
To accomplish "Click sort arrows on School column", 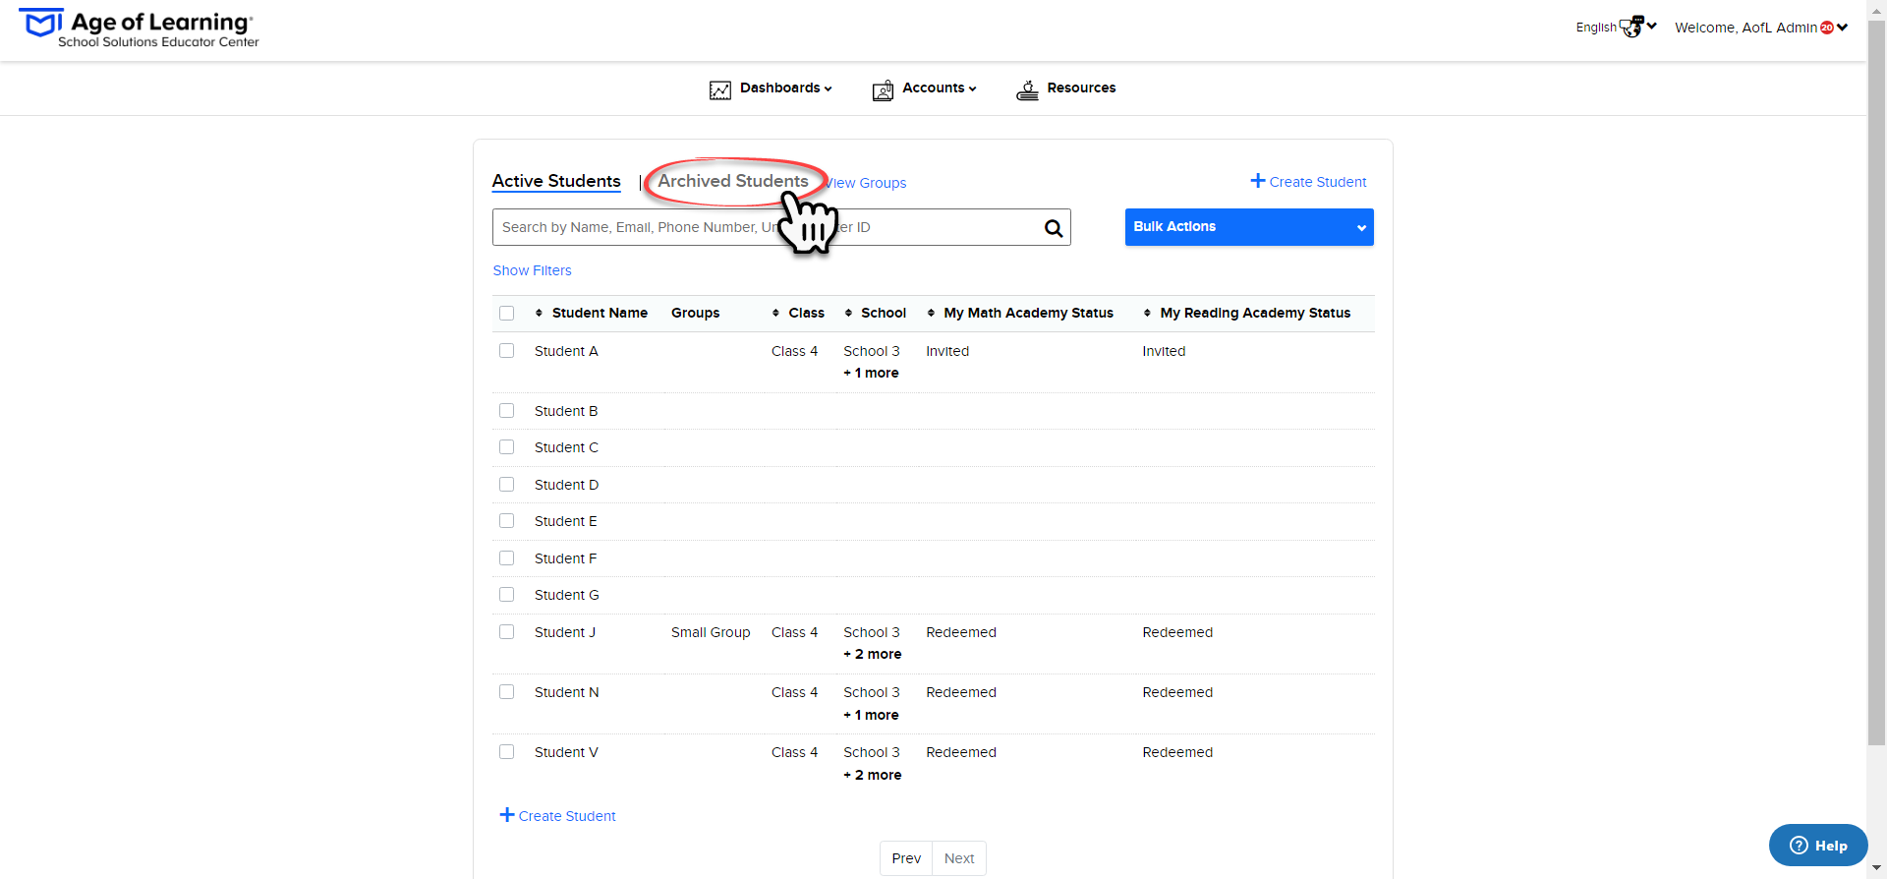I will click(848, 313).
